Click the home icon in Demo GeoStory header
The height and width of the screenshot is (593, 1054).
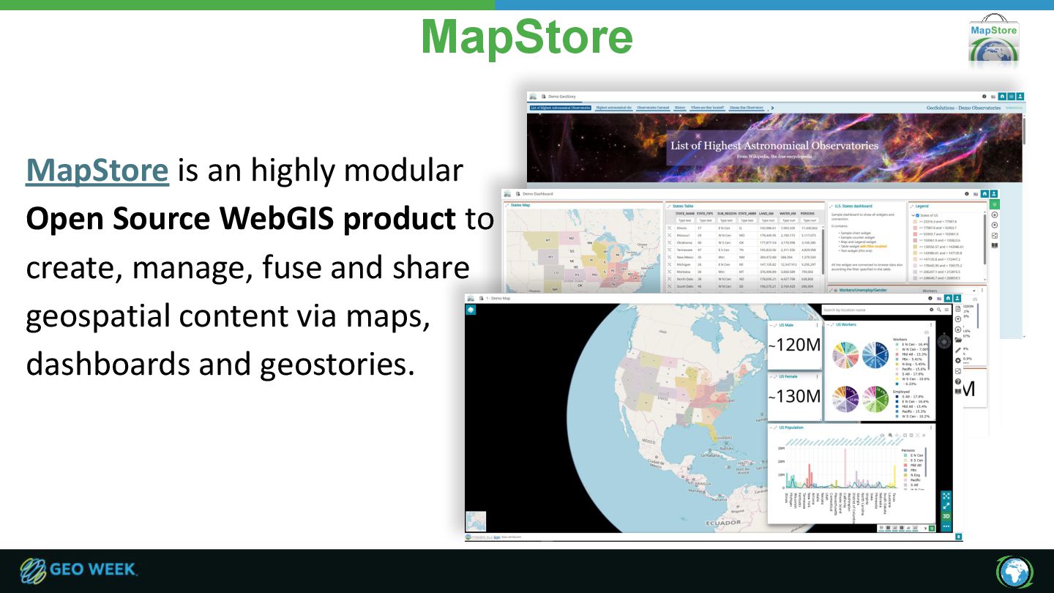tap(1003, 96)
